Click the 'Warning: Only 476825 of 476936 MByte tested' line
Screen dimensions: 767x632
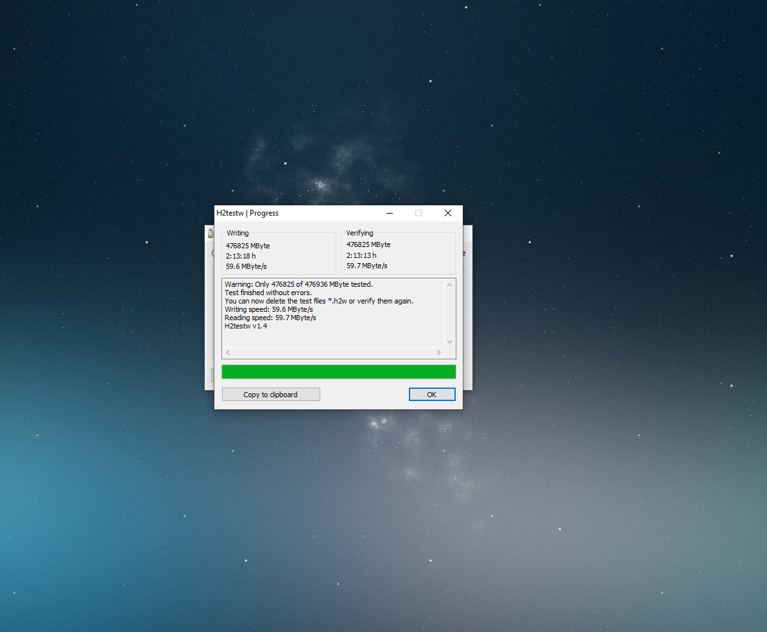click(x=298, y=284)
